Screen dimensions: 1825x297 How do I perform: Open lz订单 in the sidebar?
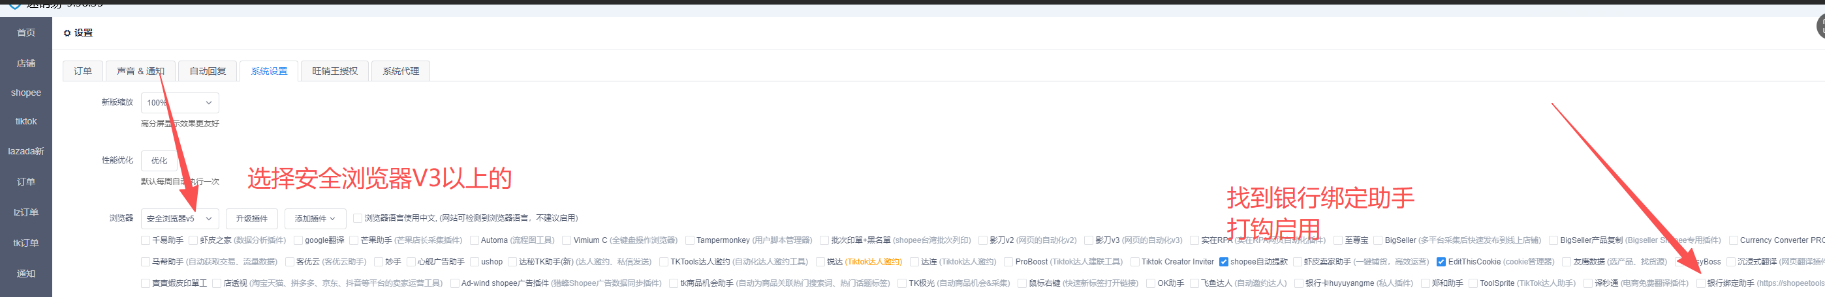click(26, 212)
